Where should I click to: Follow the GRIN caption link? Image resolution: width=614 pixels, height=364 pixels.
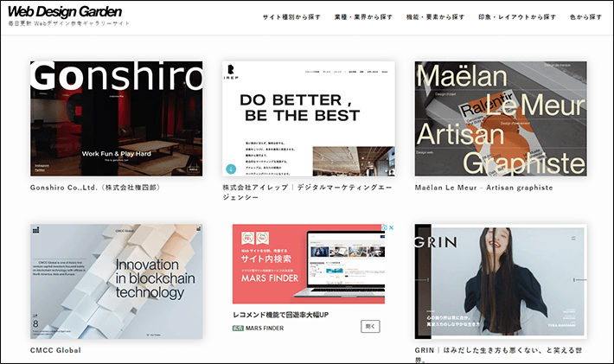click(x=498, y=354)
